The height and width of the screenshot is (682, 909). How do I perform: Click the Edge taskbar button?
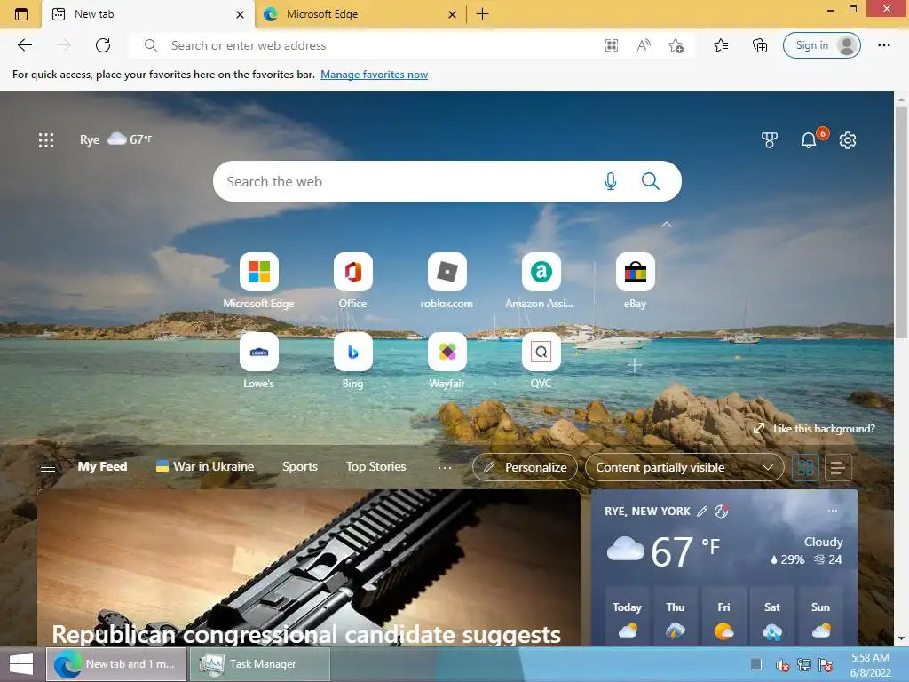116,664
